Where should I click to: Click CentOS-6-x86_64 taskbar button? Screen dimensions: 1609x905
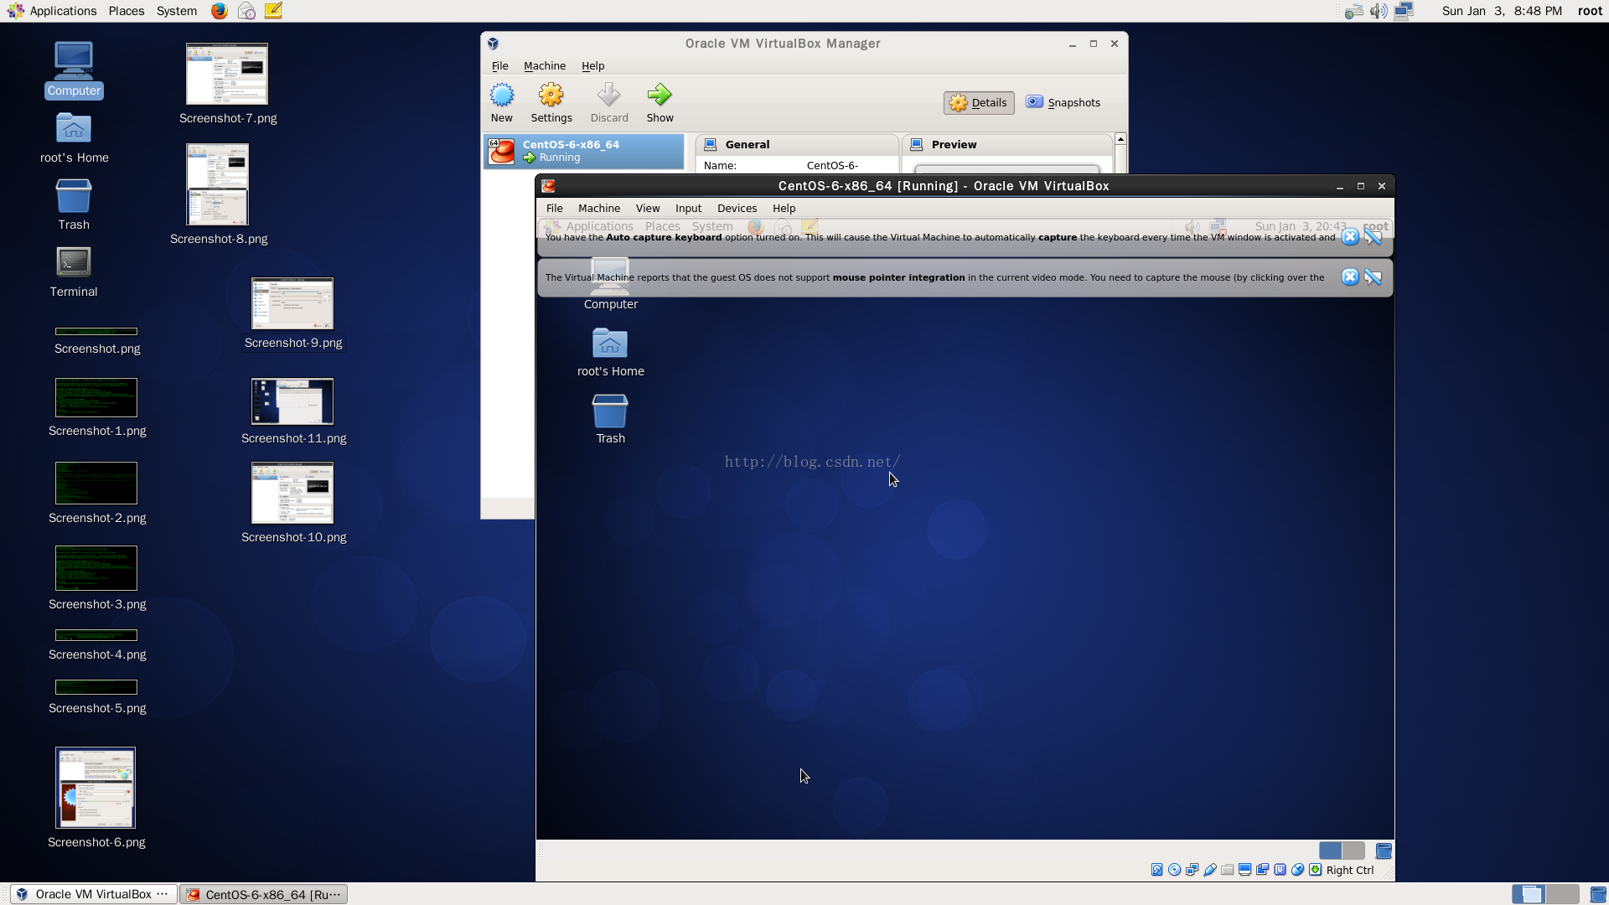264,894
